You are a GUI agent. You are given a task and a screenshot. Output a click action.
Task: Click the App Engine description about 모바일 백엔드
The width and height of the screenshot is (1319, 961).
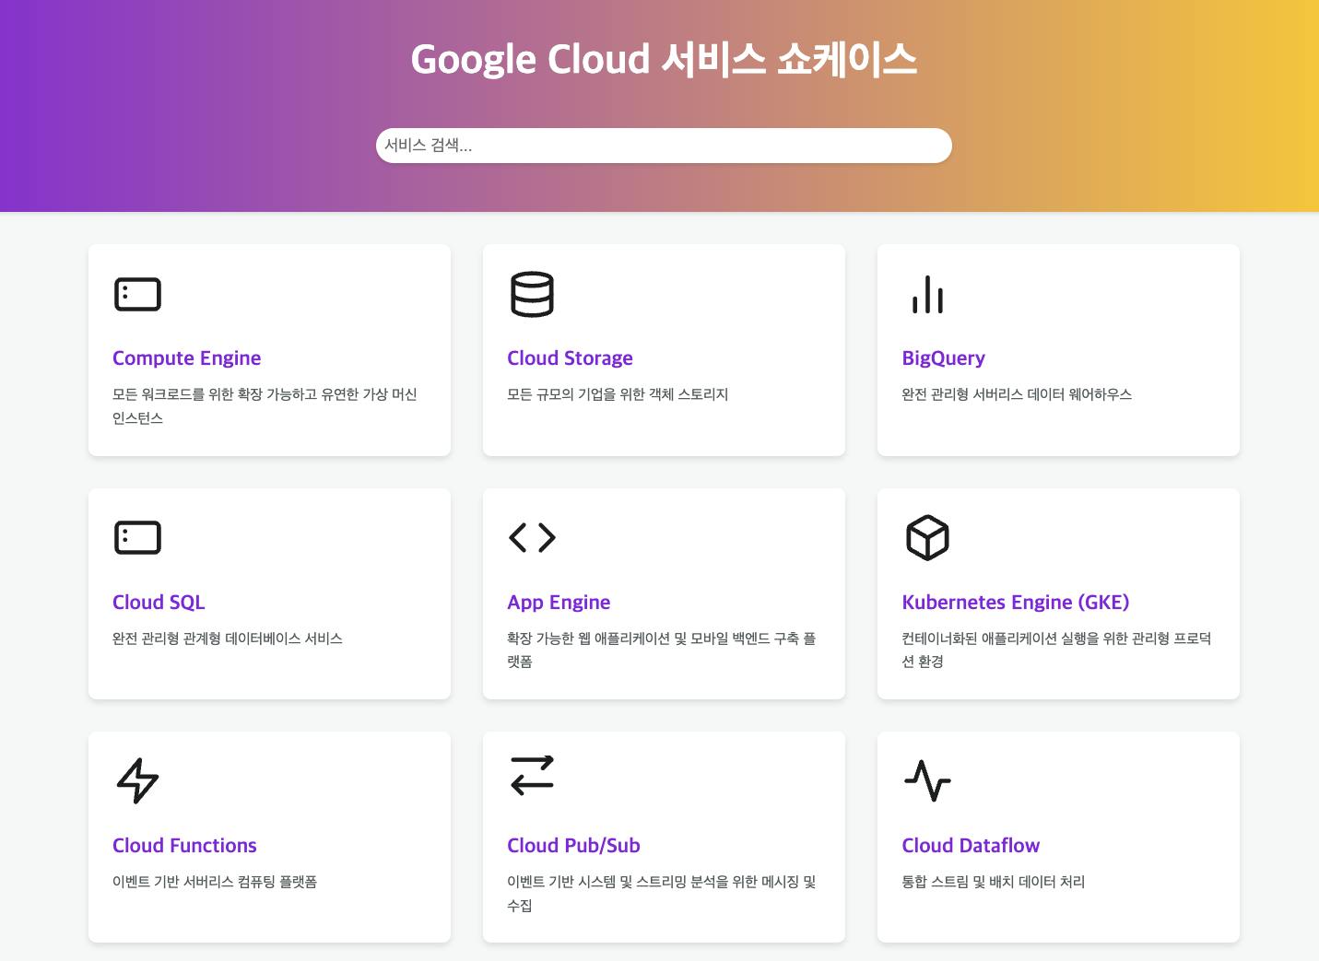tap(661, 650)
